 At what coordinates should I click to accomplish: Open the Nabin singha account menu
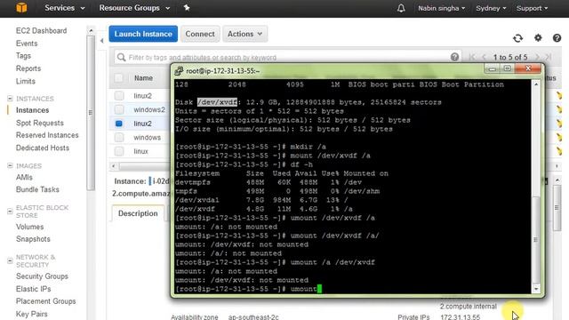click(x=441, y=8)
